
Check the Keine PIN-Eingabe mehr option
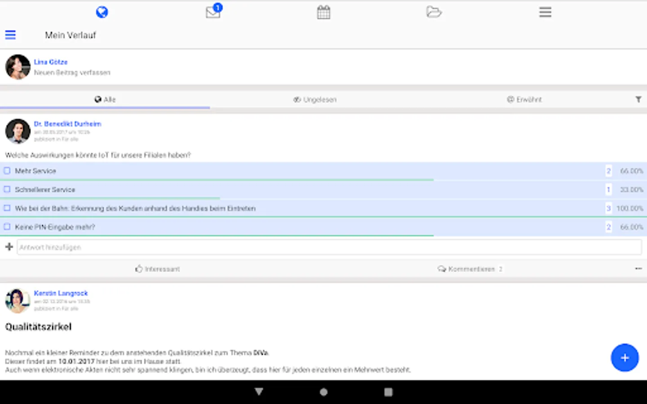[7, 227]
